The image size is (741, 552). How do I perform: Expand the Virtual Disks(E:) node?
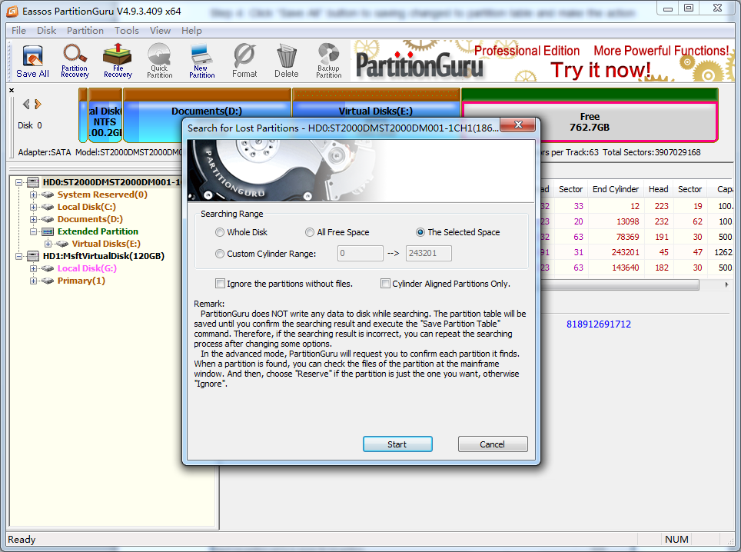point(48,244)
